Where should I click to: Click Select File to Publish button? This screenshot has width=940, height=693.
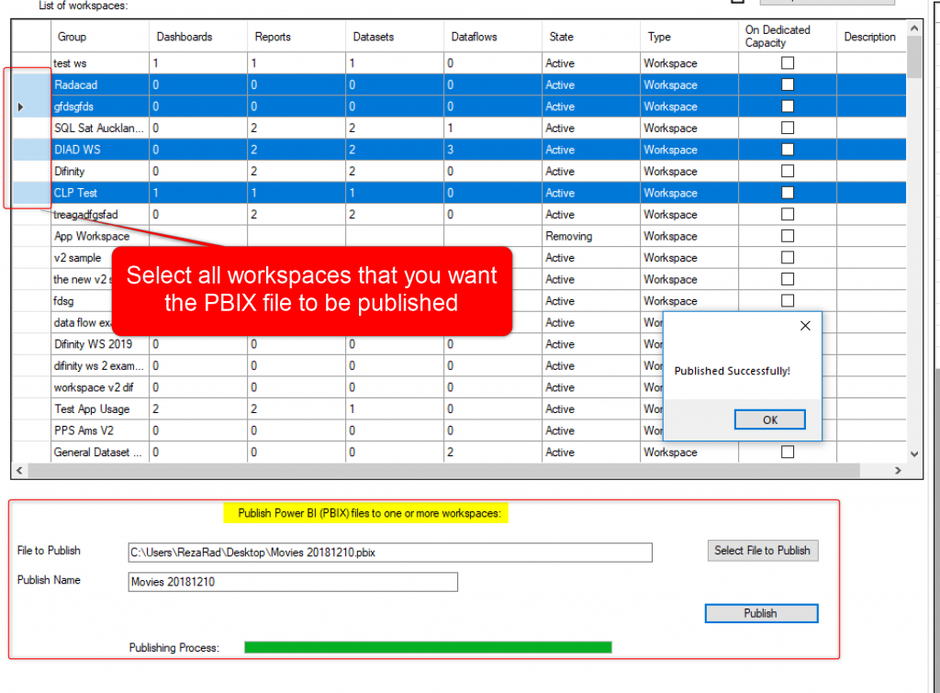click(762, 551)
